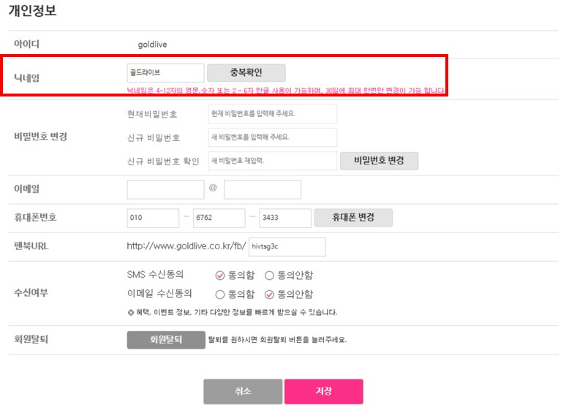Click the nickname input field
The width and height of the screenshot is (566, 413).
click(x=165, y=73)
